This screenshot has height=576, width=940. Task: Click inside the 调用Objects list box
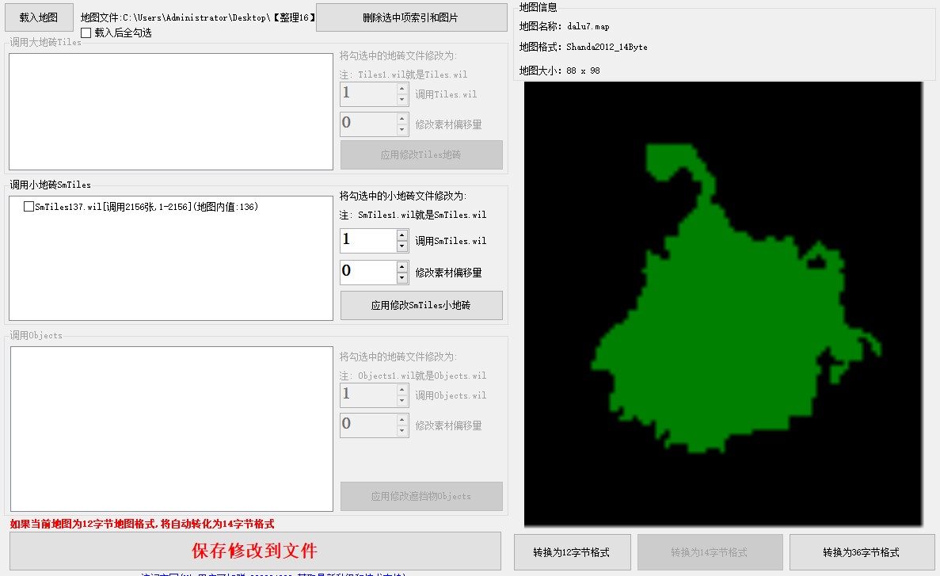tap(170, 429)
